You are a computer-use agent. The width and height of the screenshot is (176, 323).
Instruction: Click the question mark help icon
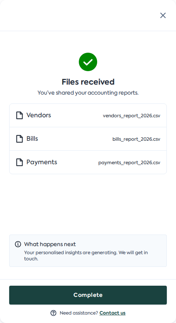coord(53,313)
